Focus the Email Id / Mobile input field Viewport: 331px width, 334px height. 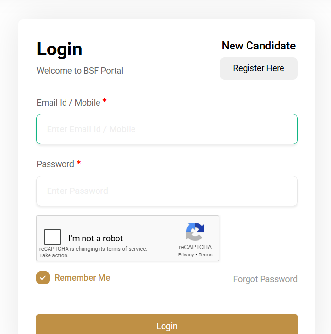coord(166,129)
